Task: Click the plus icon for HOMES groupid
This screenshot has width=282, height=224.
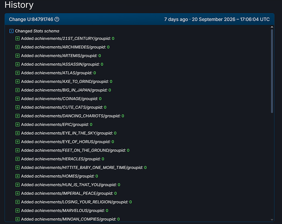Action: (x=17, y=176)
